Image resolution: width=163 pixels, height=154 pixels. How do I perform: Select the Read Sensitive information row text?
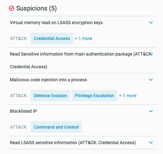[x=81, y=60]
